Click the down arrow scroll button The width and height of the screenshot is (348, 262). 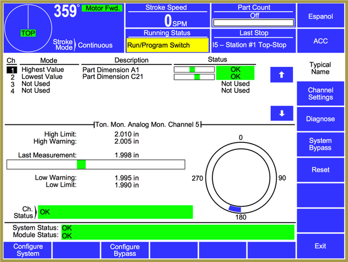tap(282, 113)
